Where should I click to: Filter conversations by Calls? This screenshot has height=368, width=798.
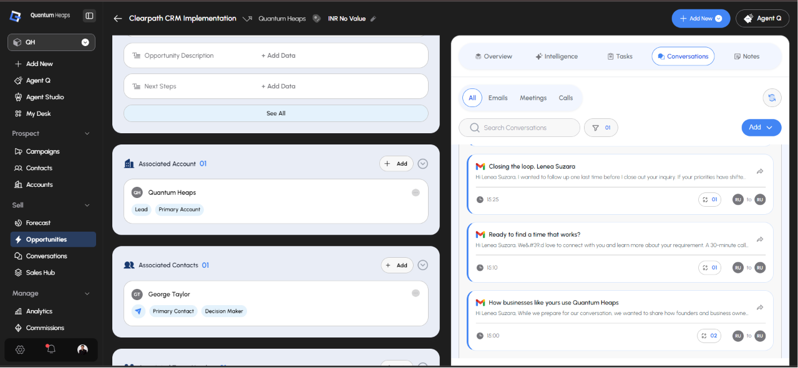(x=566, y=98)
